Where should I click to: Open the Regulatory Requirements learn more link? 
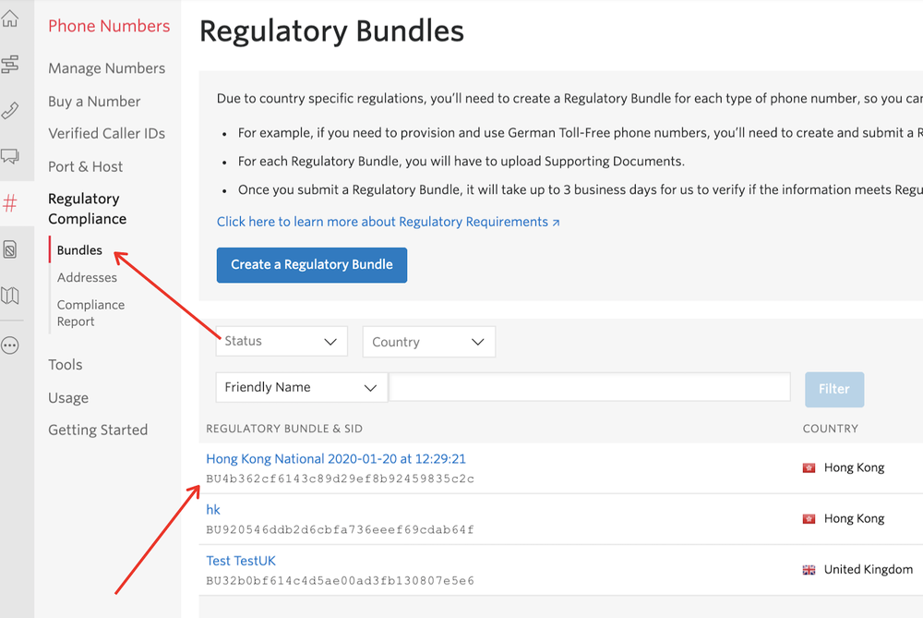[389, 222]
